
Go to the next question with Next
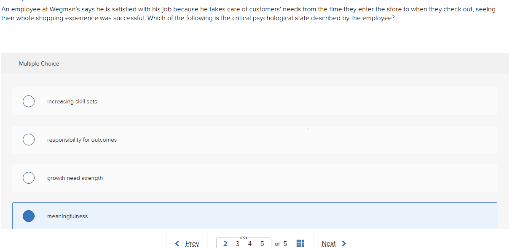tap(334, 243)
